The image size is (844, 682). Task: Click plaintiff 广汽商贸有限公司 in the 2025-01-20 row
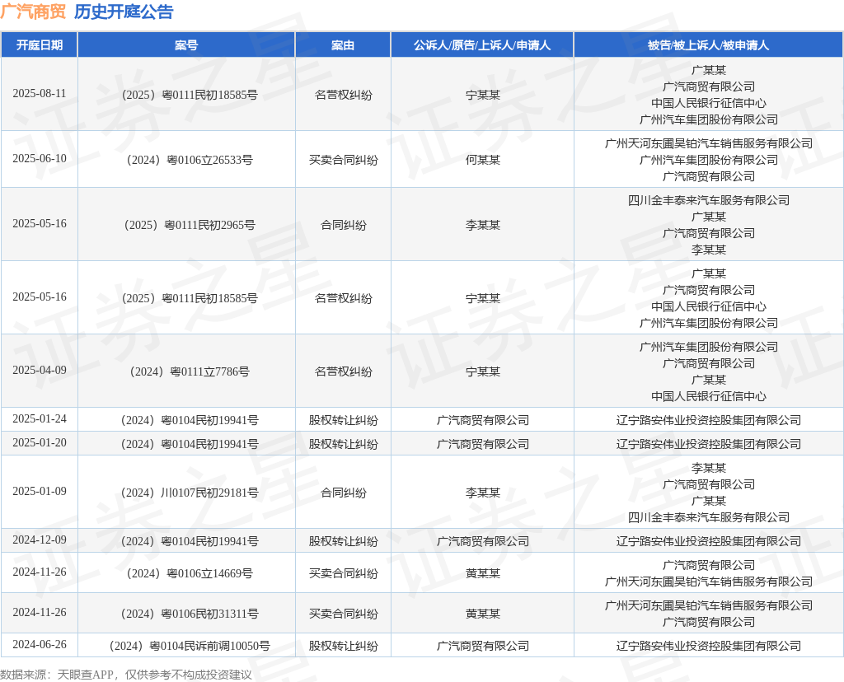(482, 444)
